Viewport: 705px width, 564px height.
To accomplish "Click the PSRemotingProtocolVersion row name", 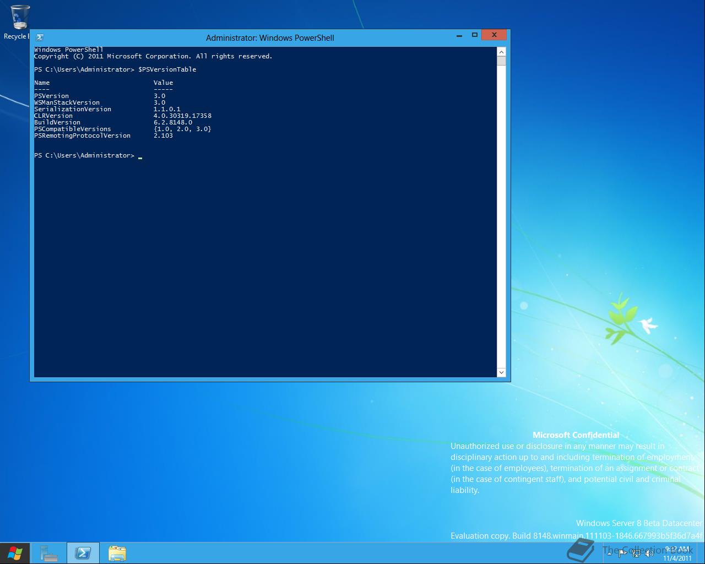I will point(83,135).
